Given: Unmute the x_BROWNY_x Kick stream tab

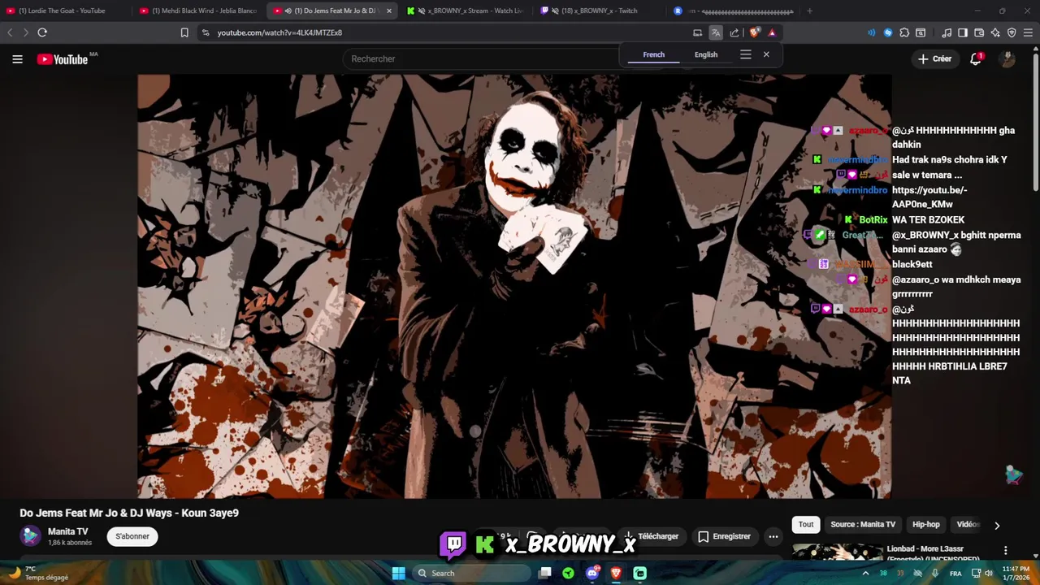Looking at the screenshot, I should tap(422, 11).
